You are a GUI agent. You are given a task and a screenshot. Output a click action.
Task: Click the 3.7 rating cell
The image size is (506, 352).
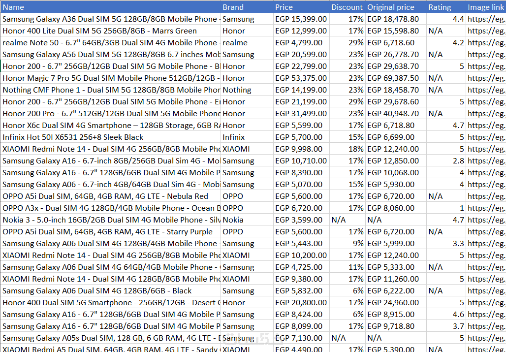click(x=446, y=326)
